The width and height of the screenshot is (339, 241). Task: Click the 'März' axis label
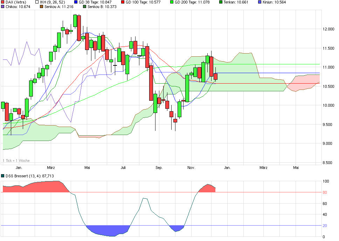51,168
